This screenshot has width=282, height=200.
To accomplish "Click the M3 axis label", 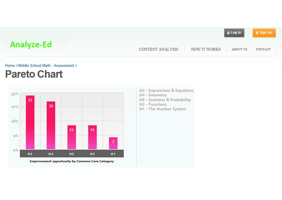I will (92, 154).
